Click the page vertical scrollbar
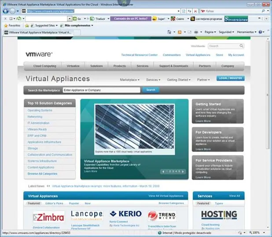The height and width of the screenshot is (237, 272). [268, 94]
